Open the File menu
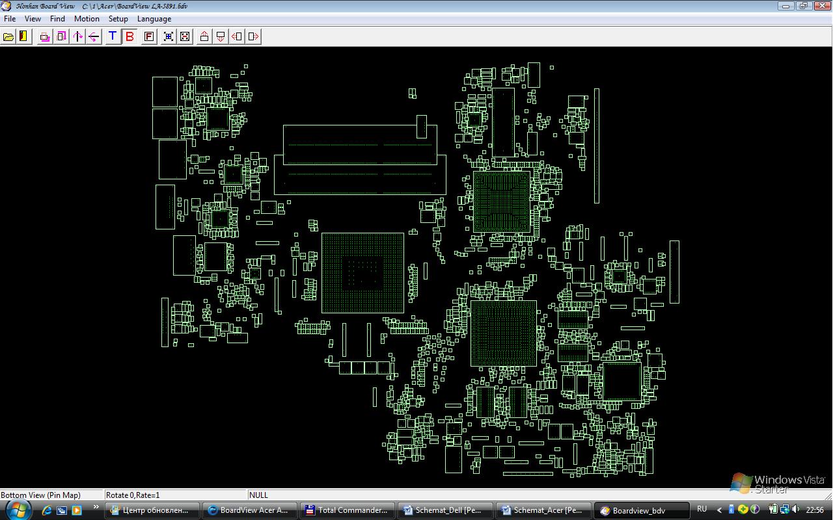Image resolution: width=833 pixels, height=520 pixels. (10, 19)
